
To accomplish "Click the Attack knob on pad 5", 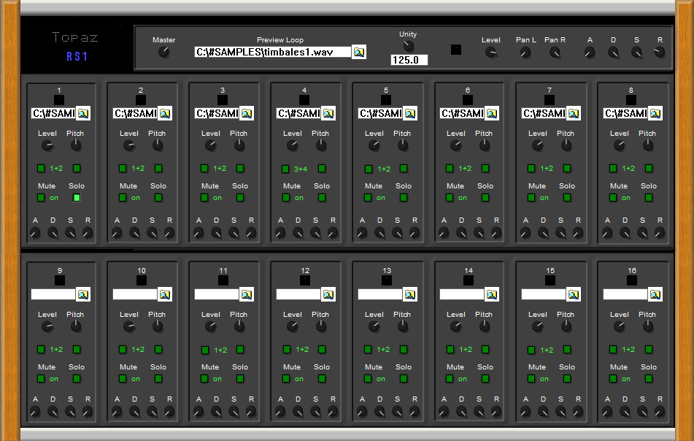I will [x=362, y=232].
